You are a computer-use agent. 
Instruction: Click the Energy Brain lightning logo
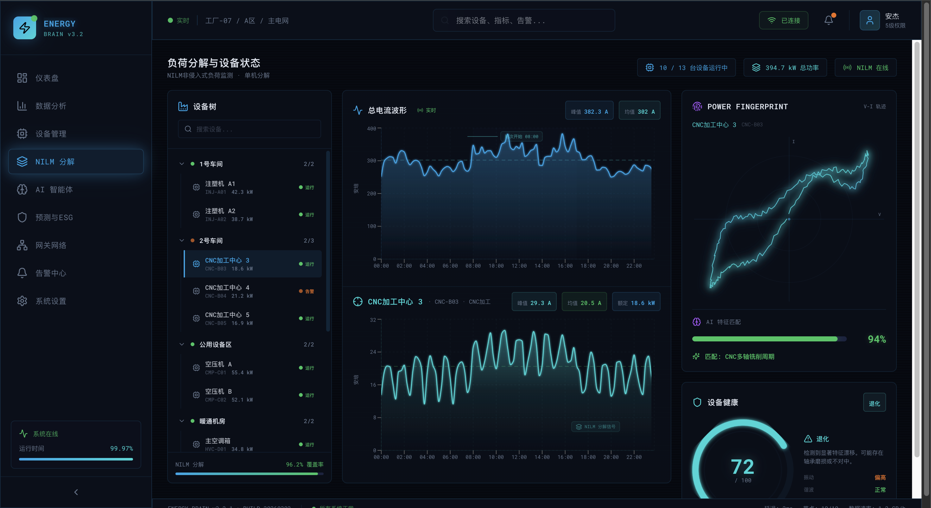pos(25,28)
